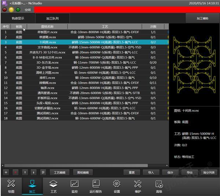Open the 监控 monitoring icon
Viewport: 220px width, 196px height.
tap(74, 186)
